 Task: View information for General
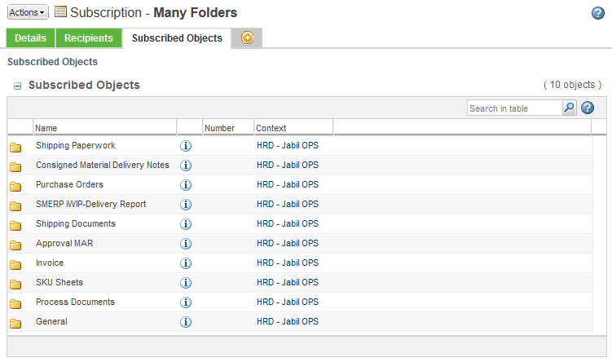click(x=186, y=321)
